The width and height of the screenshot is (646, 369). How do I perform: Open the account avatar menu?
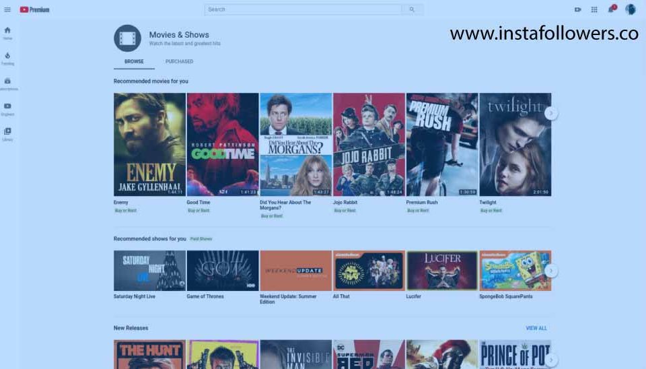click(x=631, y=9)
